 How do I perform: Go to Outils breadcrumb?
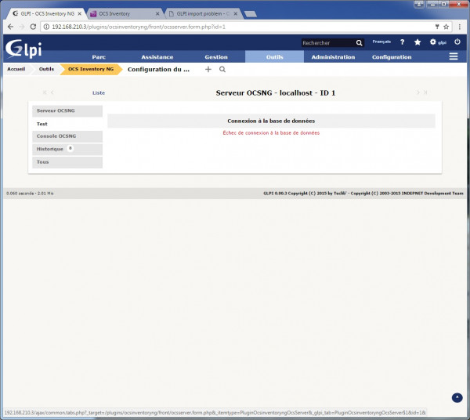pyautogui.click(x=46, y=69)
